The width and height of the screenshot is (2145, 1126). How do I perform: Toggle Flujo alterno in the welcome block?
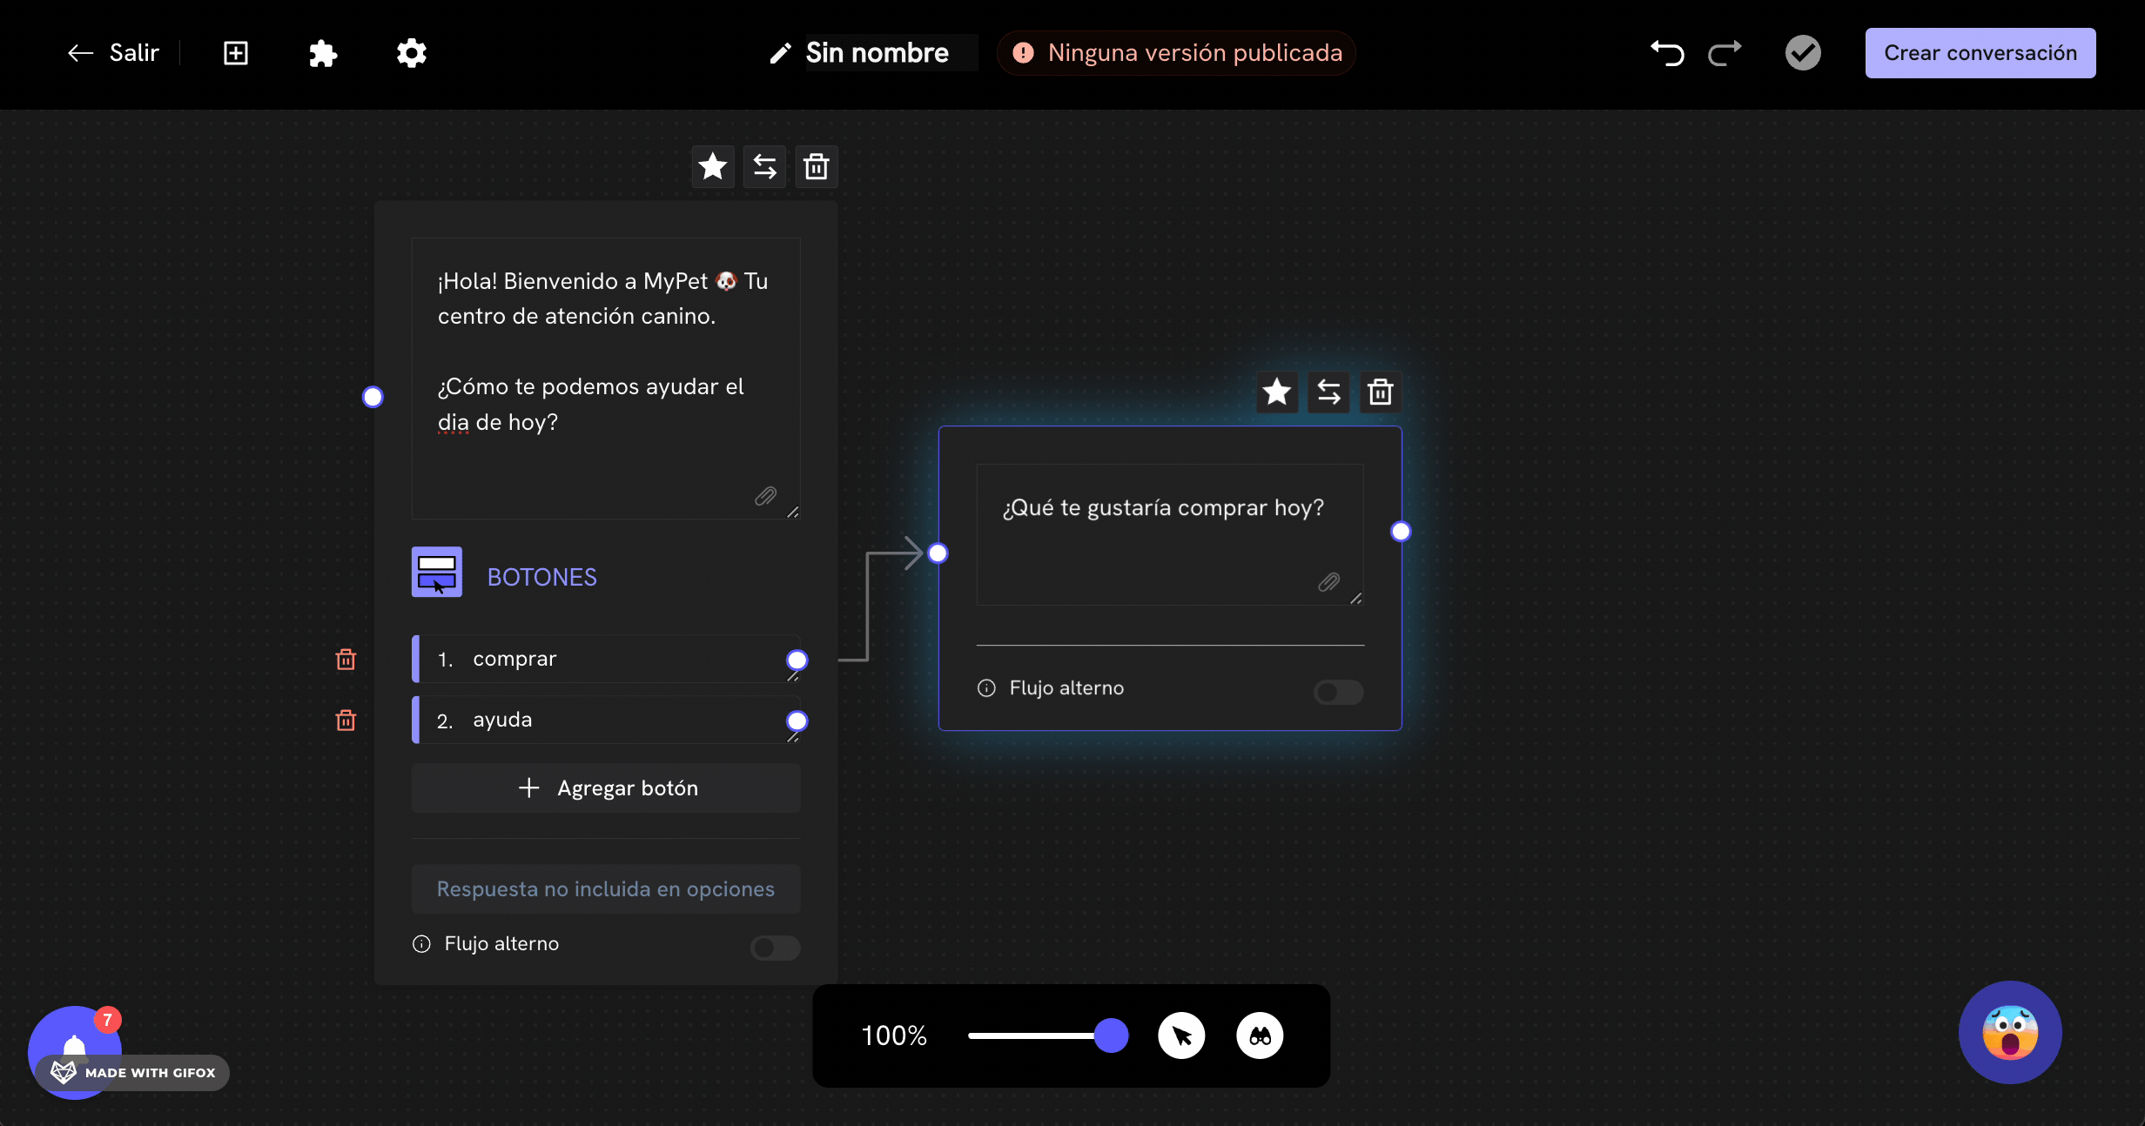(x=775, y=947)
